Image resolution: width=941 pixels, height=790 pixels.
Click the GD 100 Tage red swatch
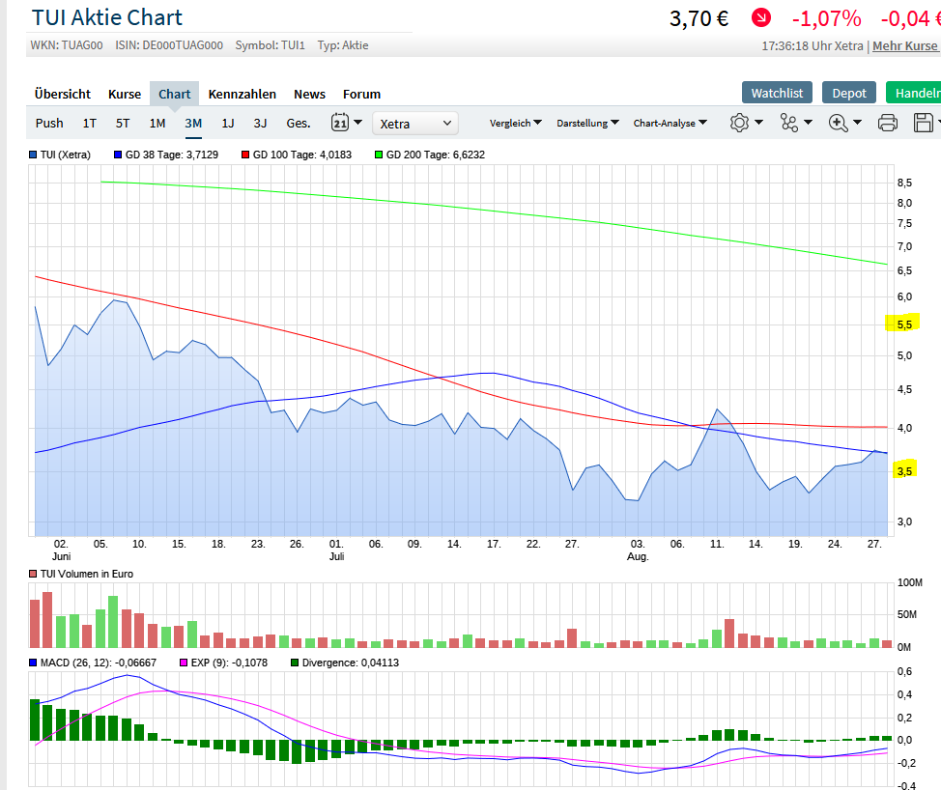tap(245, 155)
